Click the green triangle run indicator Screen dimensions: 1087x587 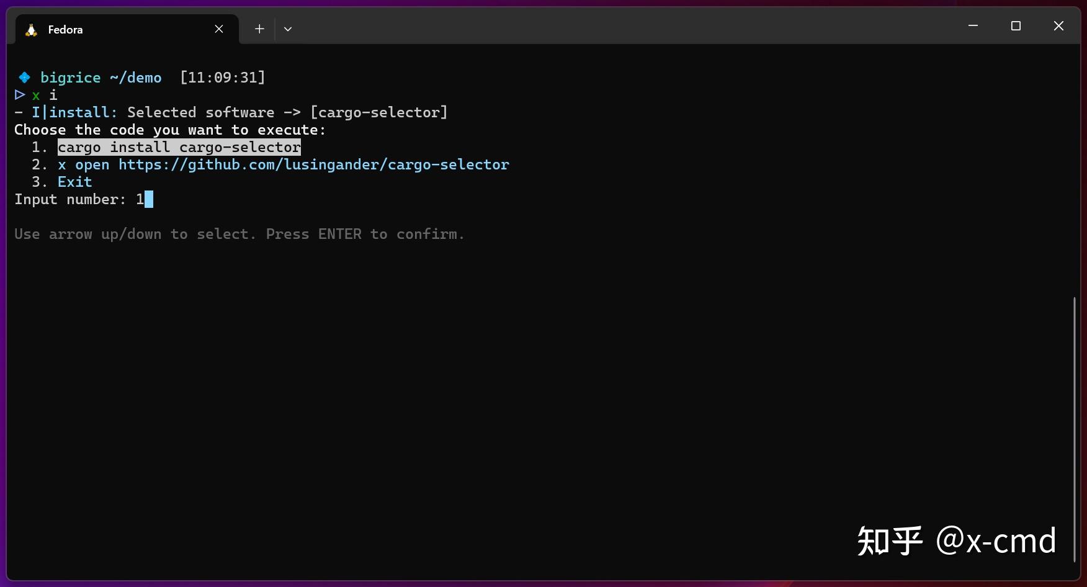tap(19, 95)
